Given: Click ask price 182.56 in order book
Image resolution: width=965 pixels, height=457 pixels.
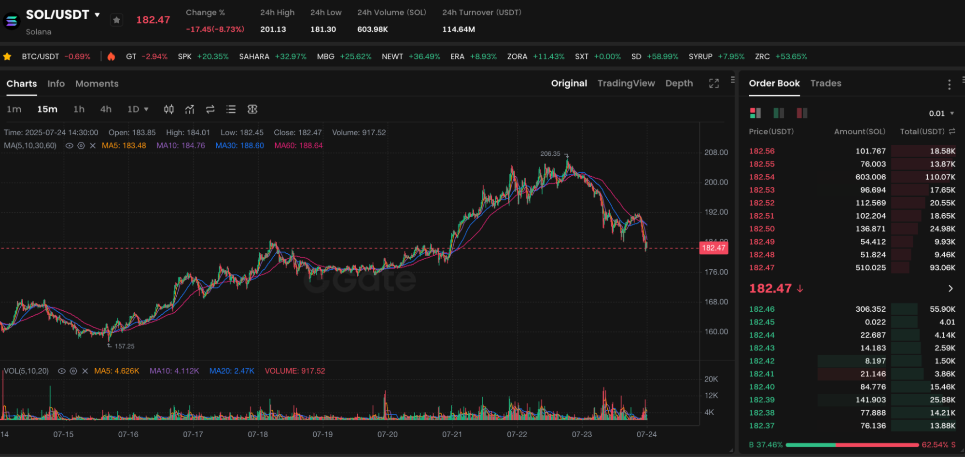Looking at the screenshot, I should point(762,151).
